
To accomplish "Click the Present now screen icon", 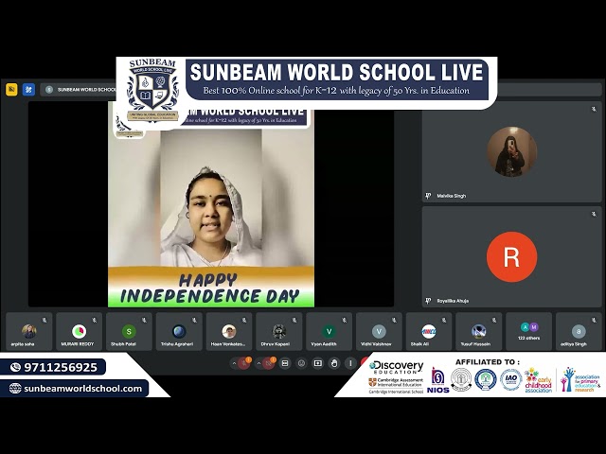I will pyautogui.click(x=318, y=363).
